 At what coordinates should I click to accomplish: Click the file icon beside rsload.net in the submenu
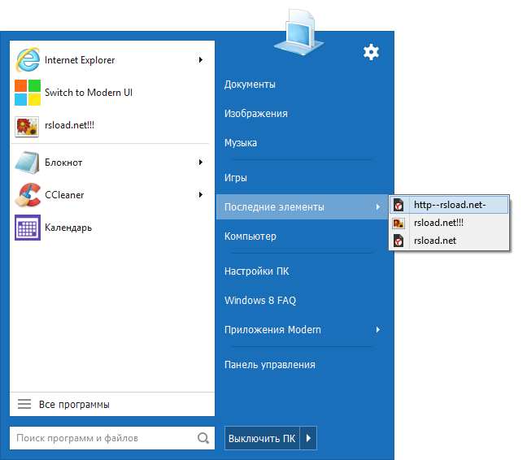[399, 241]
